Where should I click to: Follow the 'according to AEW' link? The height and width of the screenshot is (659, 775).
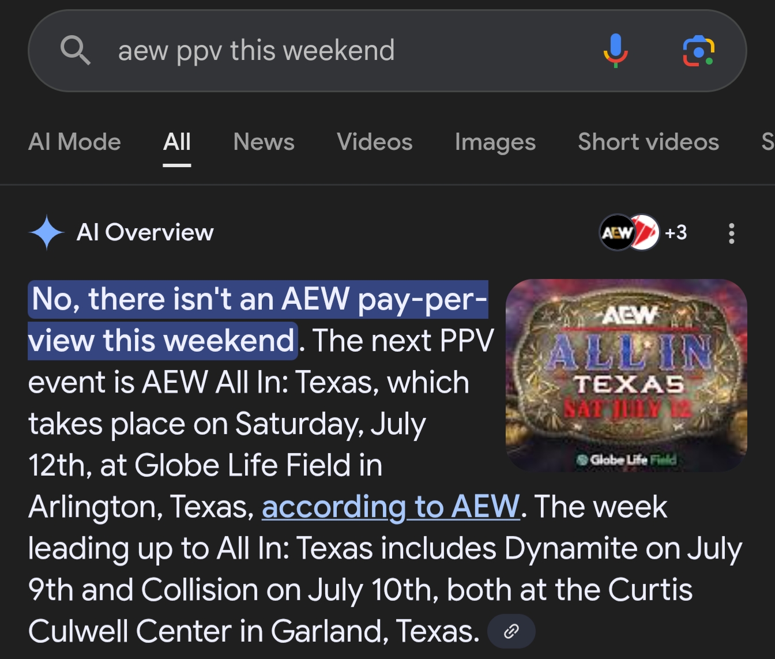point(391,507)
